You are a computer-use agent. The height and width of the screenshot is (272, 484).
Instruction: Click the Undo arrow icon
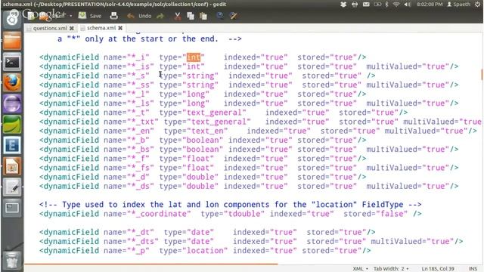131,16
